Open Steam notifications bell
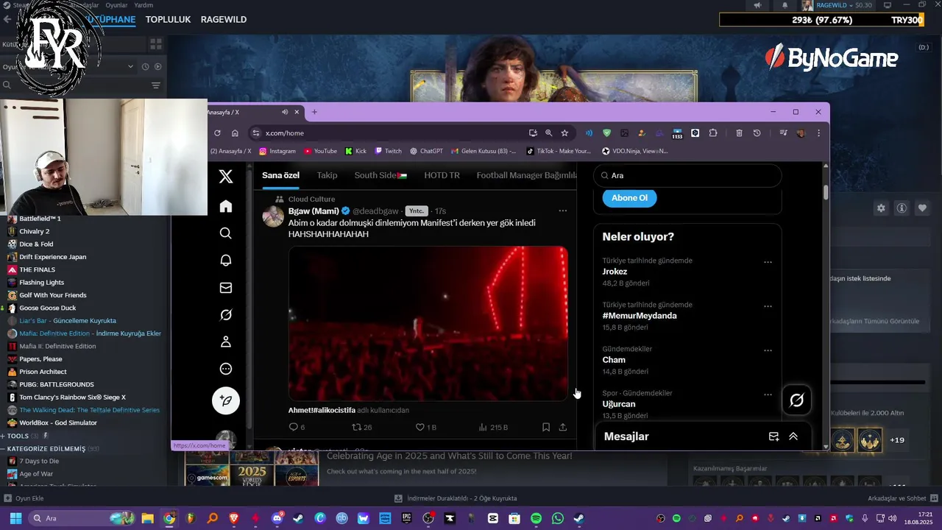The image size is (942, 530). (785, 5)
